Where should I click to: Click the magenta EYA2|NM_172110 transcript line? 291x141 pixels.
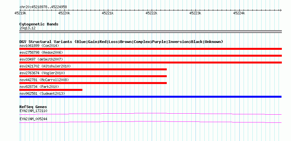tap(150, 114)
